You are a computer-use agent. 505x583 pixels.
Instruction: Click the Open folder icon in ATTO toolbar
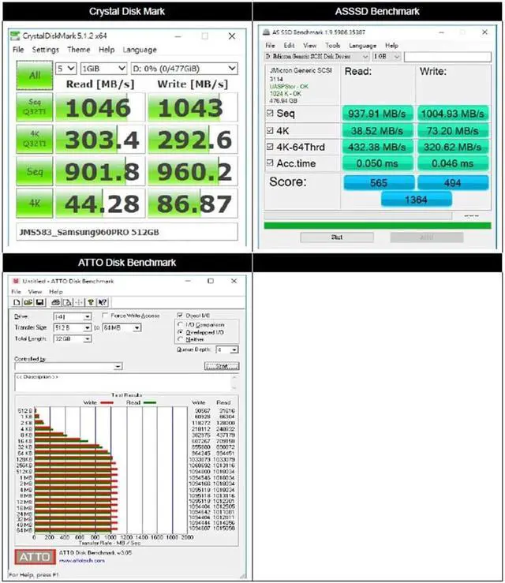(28, 301)
